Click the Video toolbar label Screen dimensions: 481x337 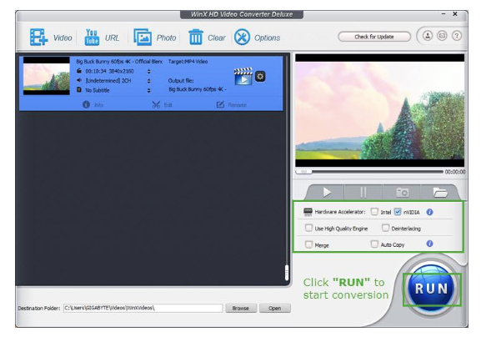pyautogui.click(x=63, y=38)
